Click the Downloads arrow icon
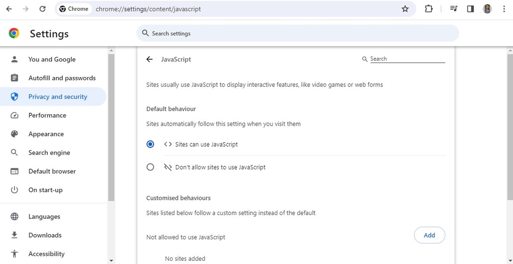The width and height of the screenshot is (513, 264). click(x=14, y=235)
